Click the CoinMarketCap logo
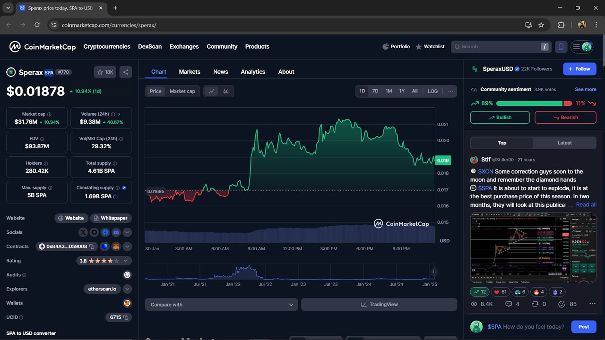The width and height of the screenshot is (605, 340). click(43, 47)
